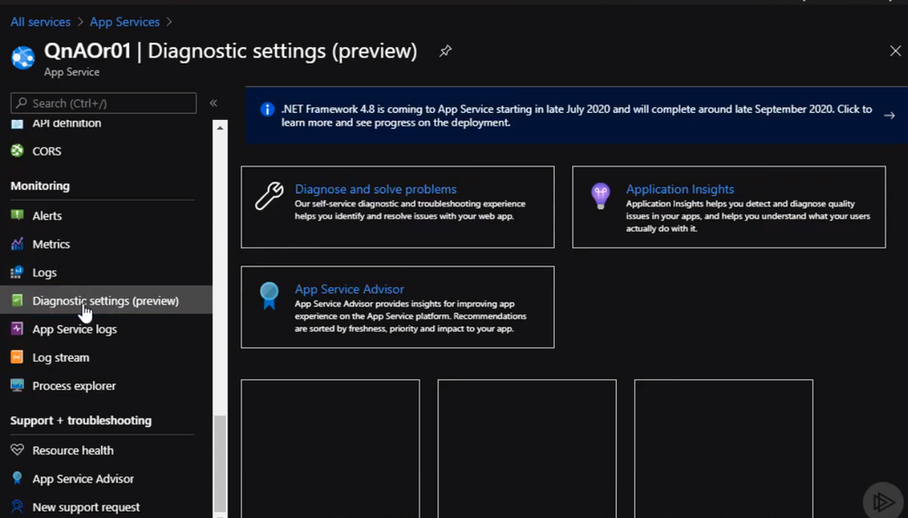This screenshot has height=518, width=908.
Task: Click the ribbon badge App Service Advisor icon
Action: coord(269,296)
